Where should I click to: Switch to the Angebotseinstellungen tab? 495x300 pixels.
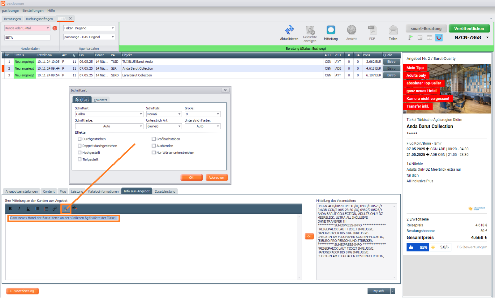[x=22, y=192]
